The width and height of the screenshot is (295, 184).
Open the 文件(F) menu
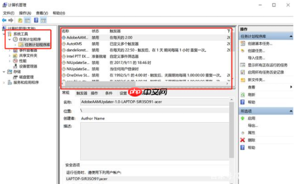click(x=9, y=13)
